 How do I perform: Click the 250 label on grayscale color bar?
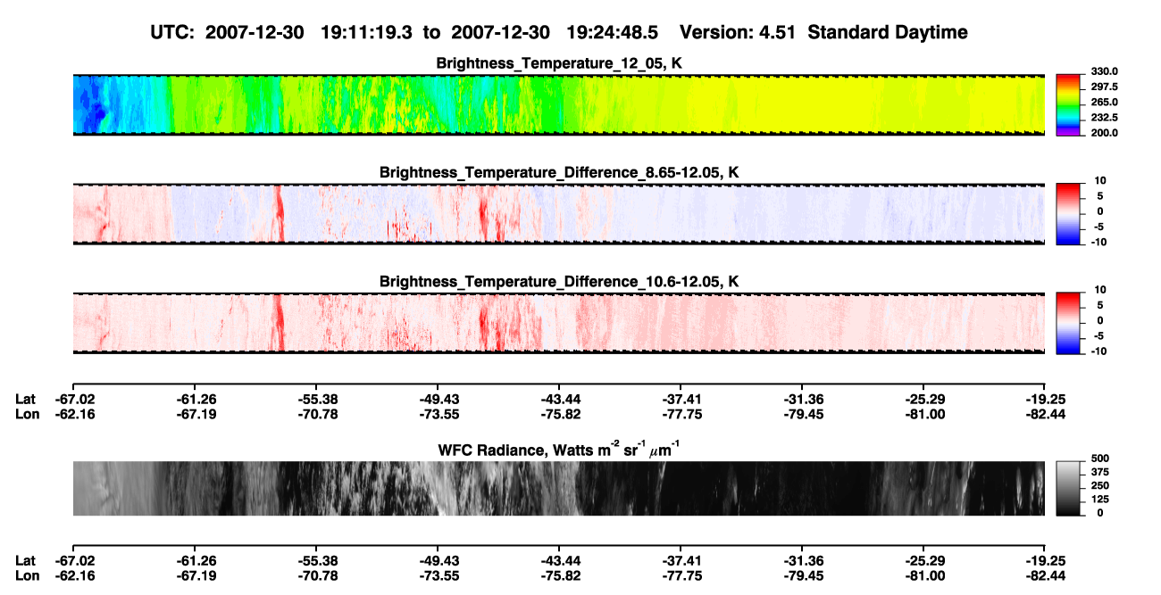point(1099,486)
